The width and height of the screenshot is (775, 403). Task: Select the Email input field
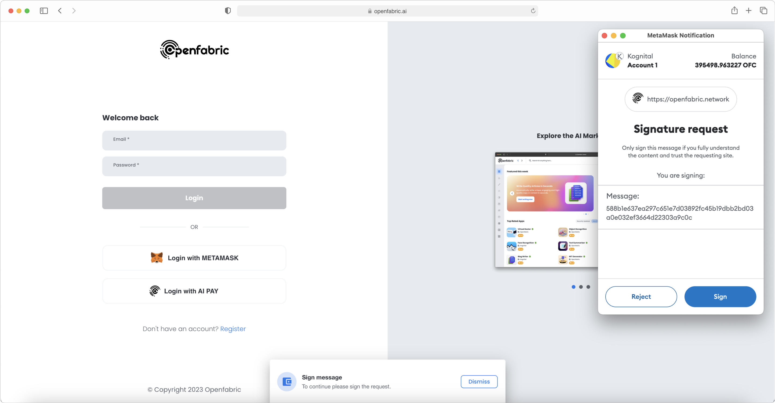point(194,139)
